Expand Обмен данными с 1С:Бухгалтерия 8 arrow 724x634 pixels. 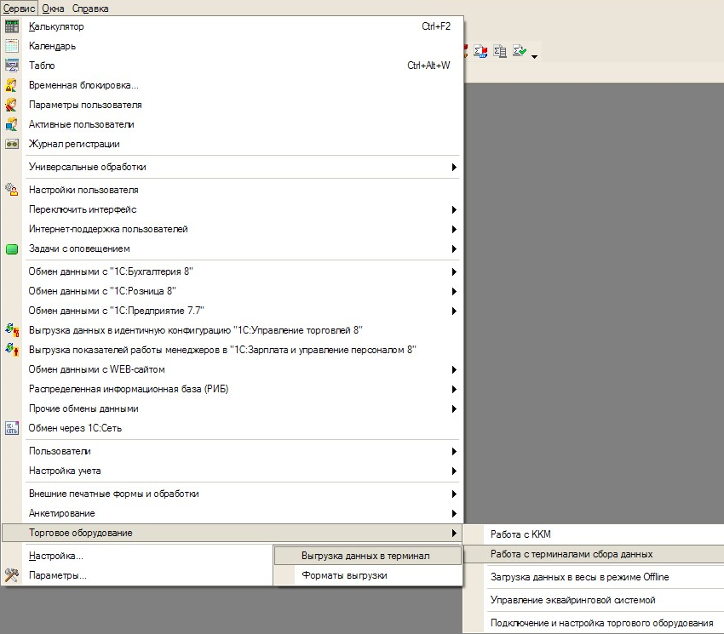454,271
